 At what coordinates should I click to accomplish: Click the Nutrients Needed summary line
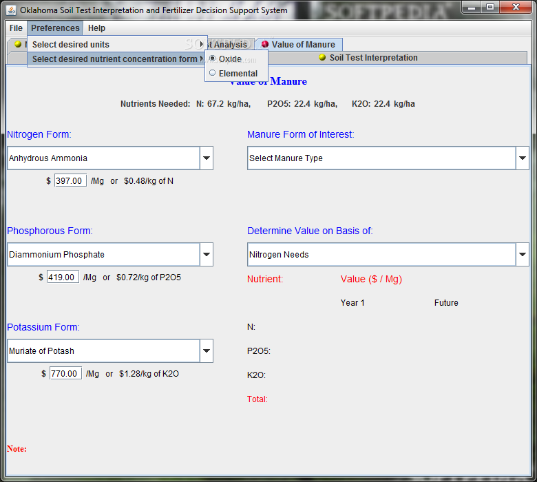268,104
